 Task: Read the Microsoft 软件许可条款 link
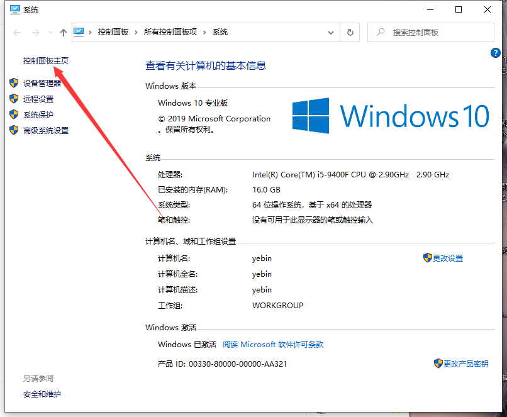pyautogui.click(x=273, y=345)
